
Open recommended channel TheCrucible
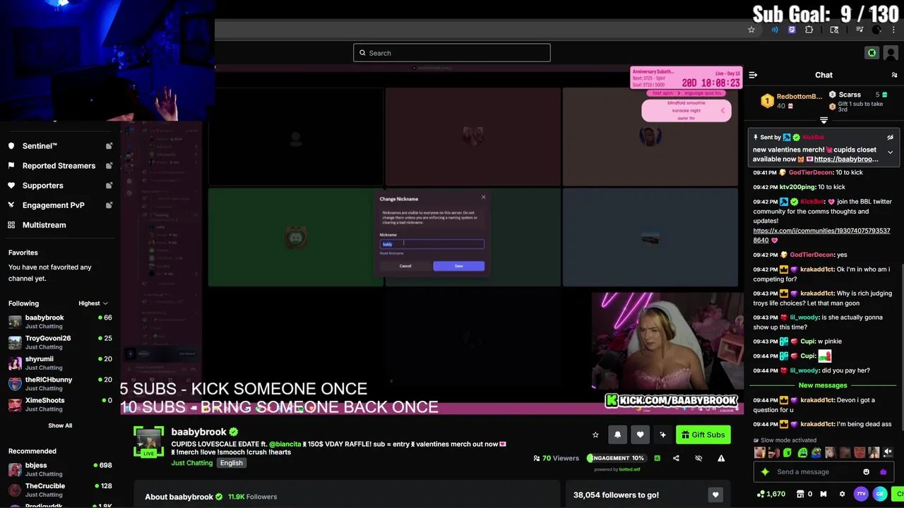(x=60, y=490)
